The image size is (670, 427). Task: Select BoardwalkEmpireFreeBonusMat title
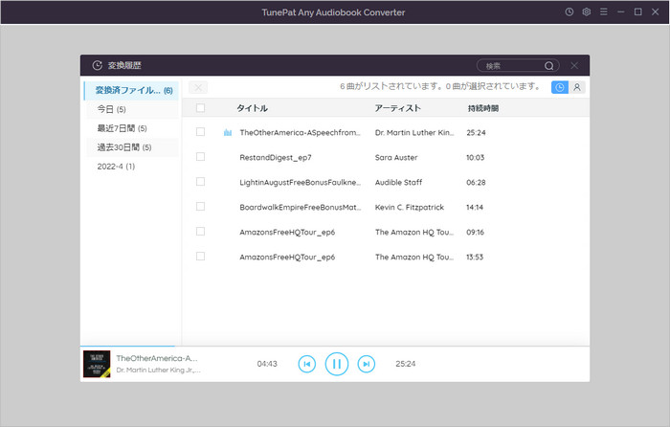pos(300,207)
